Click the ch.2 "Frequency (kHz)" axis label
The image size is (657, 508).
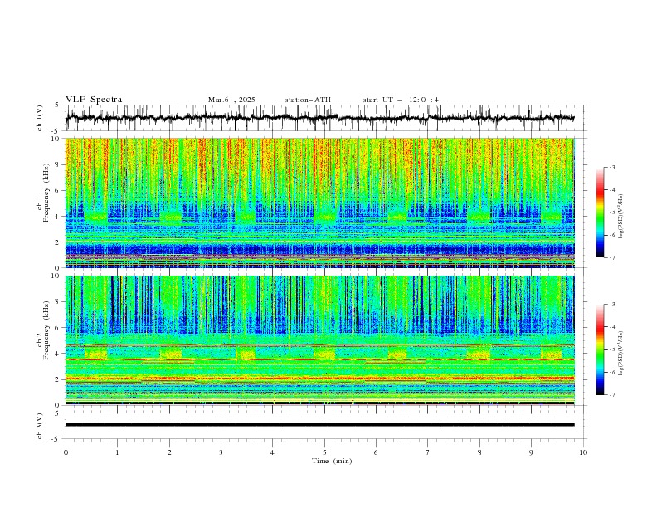[46, 330]
